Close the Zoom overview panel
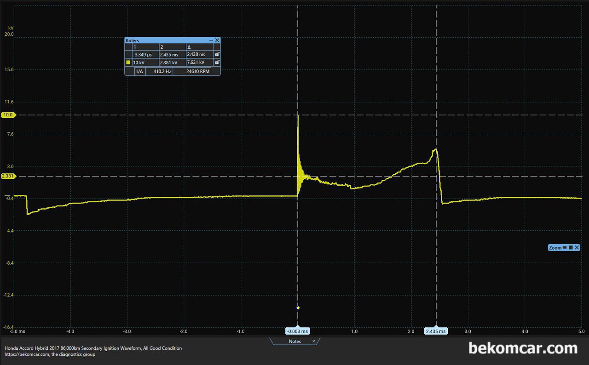 click(x=577, y=248)
